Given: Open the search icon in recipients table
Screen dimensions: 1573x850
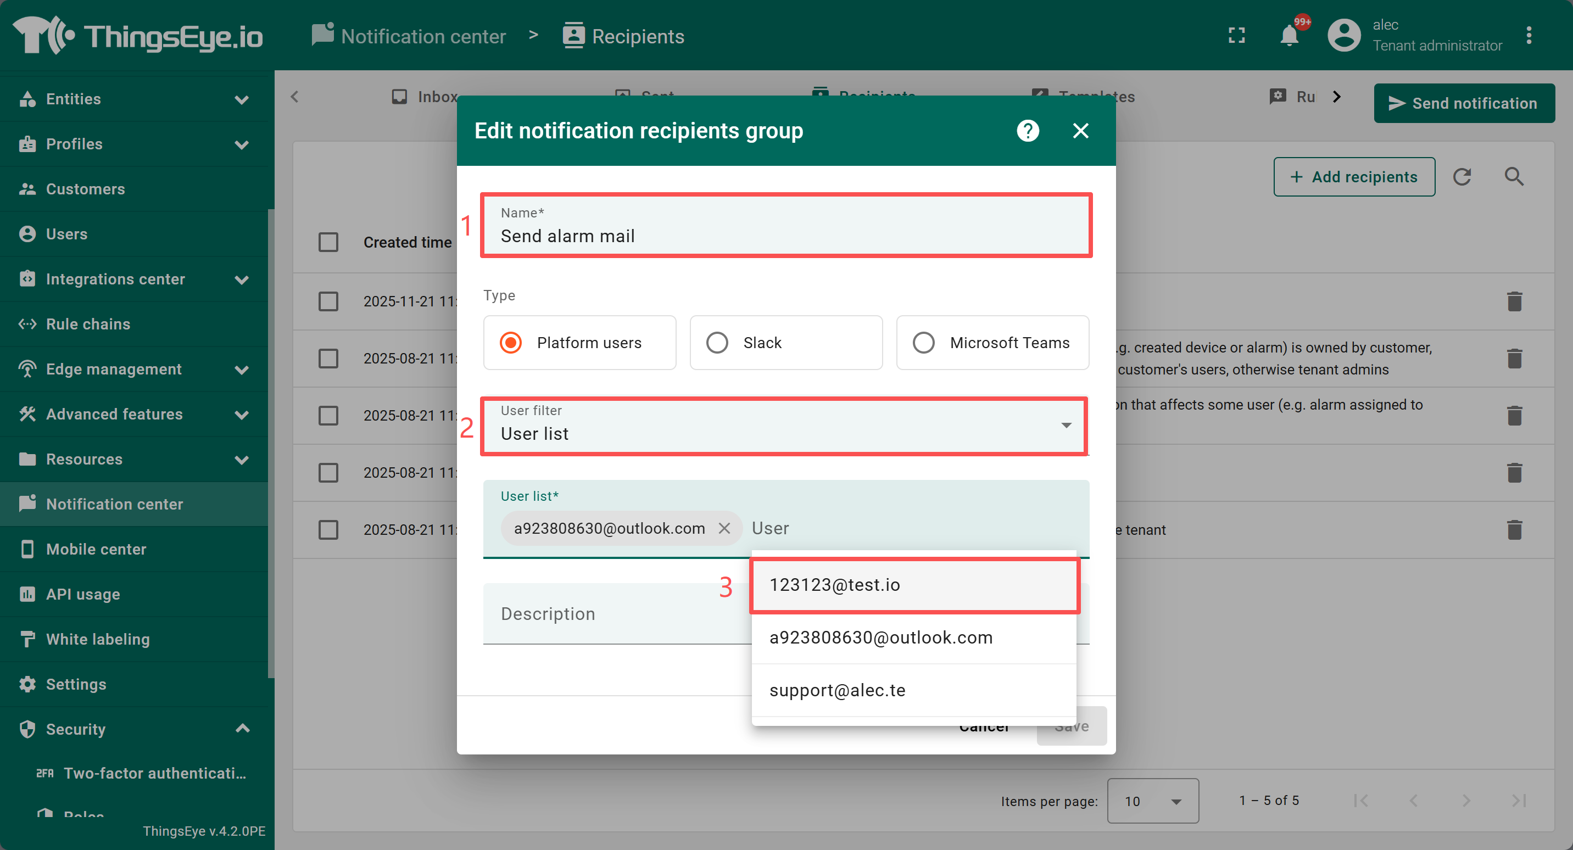Looking at the screenshot, I should click(1514, 177).
